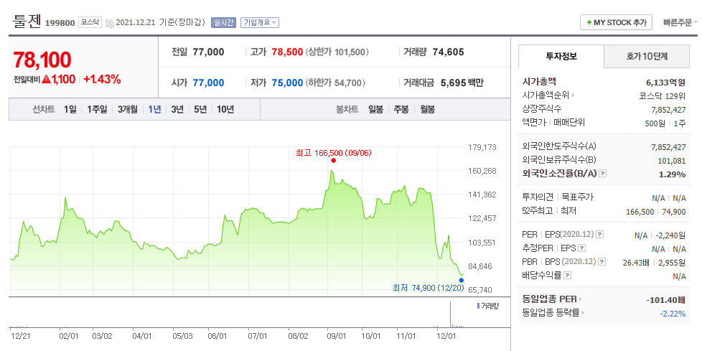Click the MY STOCK 추가 button
This screenshot has width=702, height=351.
click(x=616, y=22)
